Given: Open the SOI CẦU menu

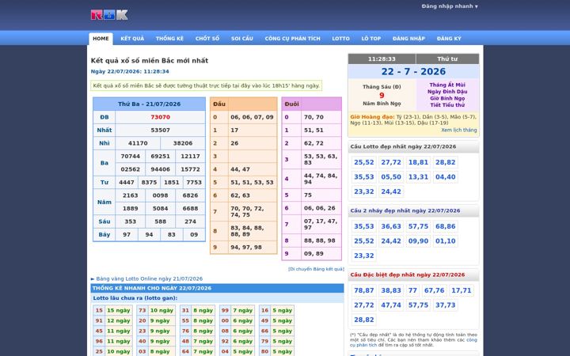Looking at the screenshot, I should [x=242, y=39].
